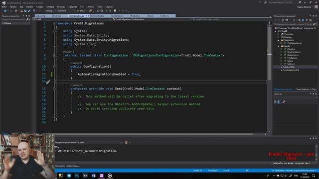This screenshot has width=319, height=179.
Task: Click the Navigate Backward toolbar icon
Action: pyautogui.click(x=5, y=11)
